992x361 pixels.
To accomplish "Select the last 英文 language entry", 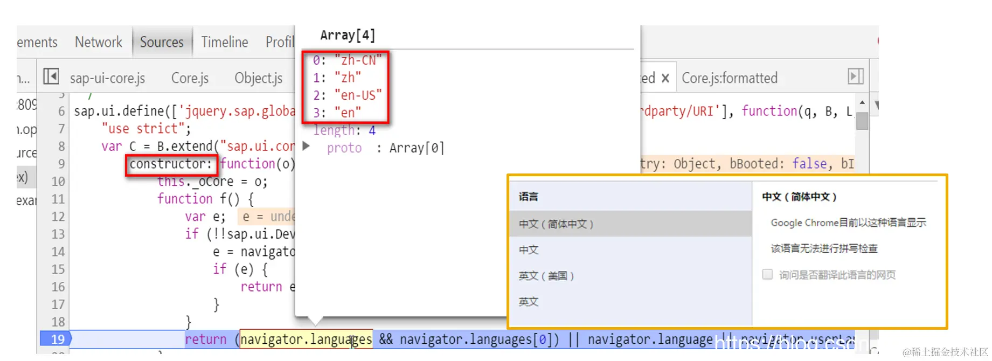I will [x=630, y=301].
